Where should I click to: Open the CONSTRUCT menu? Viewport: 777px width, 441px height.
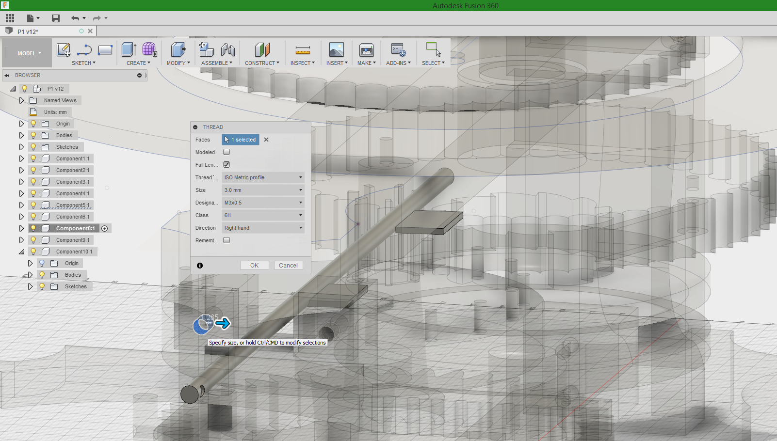coord(262,63)
